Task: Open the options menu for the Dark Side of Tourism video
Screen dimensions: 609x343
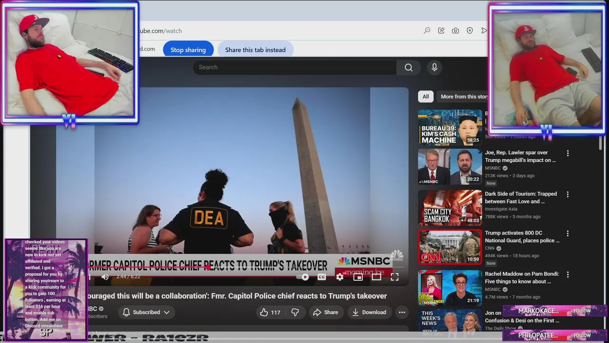Action: [568, 194]
